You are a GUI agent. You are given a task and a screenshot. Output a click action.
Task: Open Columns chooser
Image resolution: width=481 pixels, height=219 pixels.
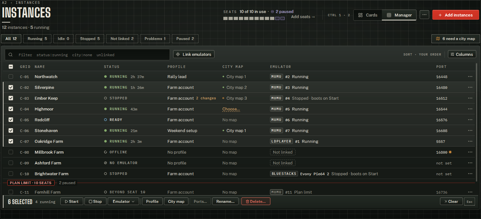click(x=462, y=54)
